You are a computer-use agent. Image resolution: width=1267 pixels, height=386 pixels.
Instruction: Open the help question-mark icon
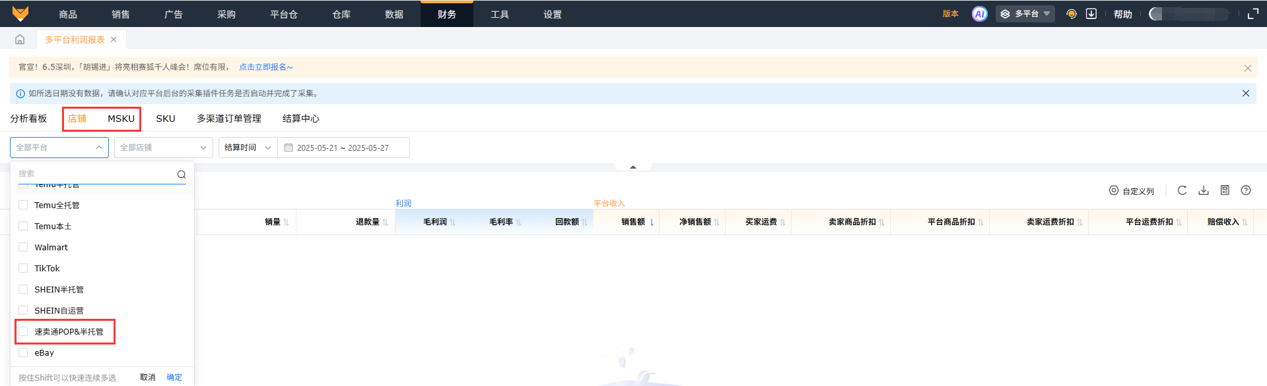(x=1246, y=190)
